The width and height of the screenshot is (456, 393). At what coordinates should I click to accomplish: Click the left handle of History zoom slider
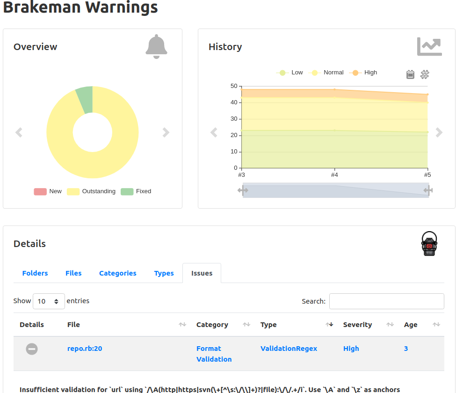coord(243,190)
